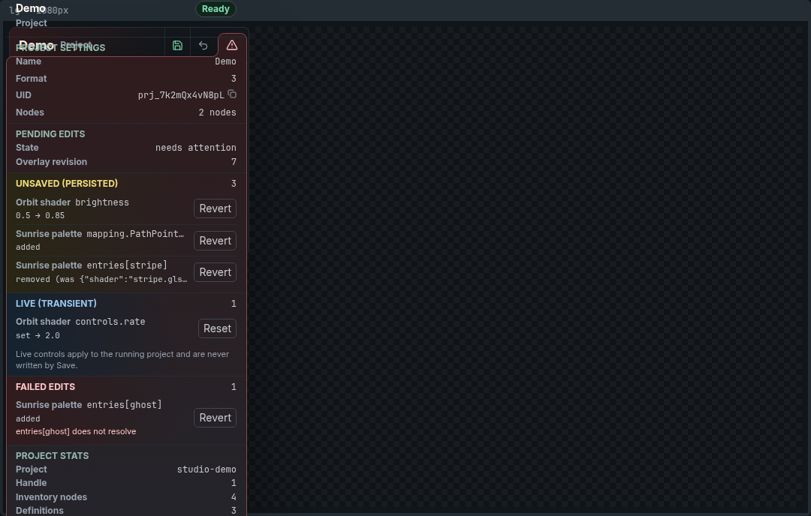This screenshot has height=516, width=811.
Task: Click the 'set → 2.0' rate value text
Action: click(38, 336)
